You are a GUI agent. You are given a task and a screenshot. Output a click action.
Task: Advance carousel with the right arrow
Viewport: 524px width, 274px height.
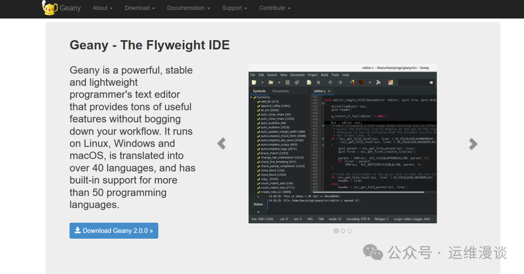point(473,144)
